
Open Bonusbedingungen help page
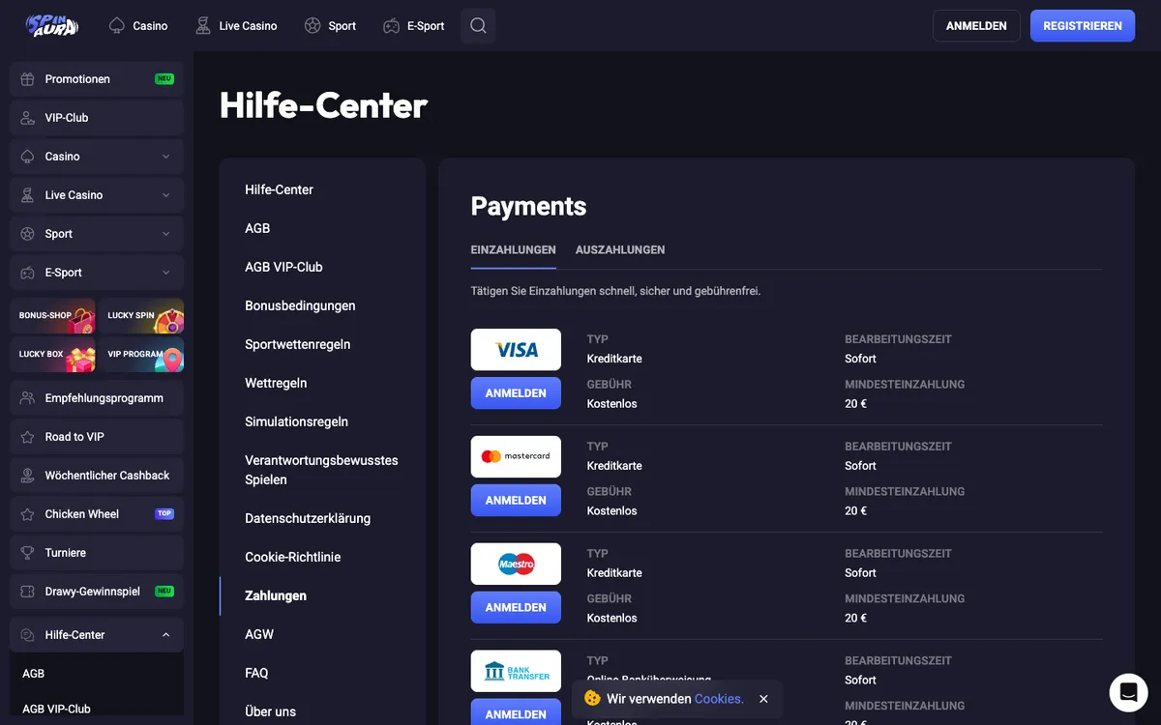[x=300, y=305]
